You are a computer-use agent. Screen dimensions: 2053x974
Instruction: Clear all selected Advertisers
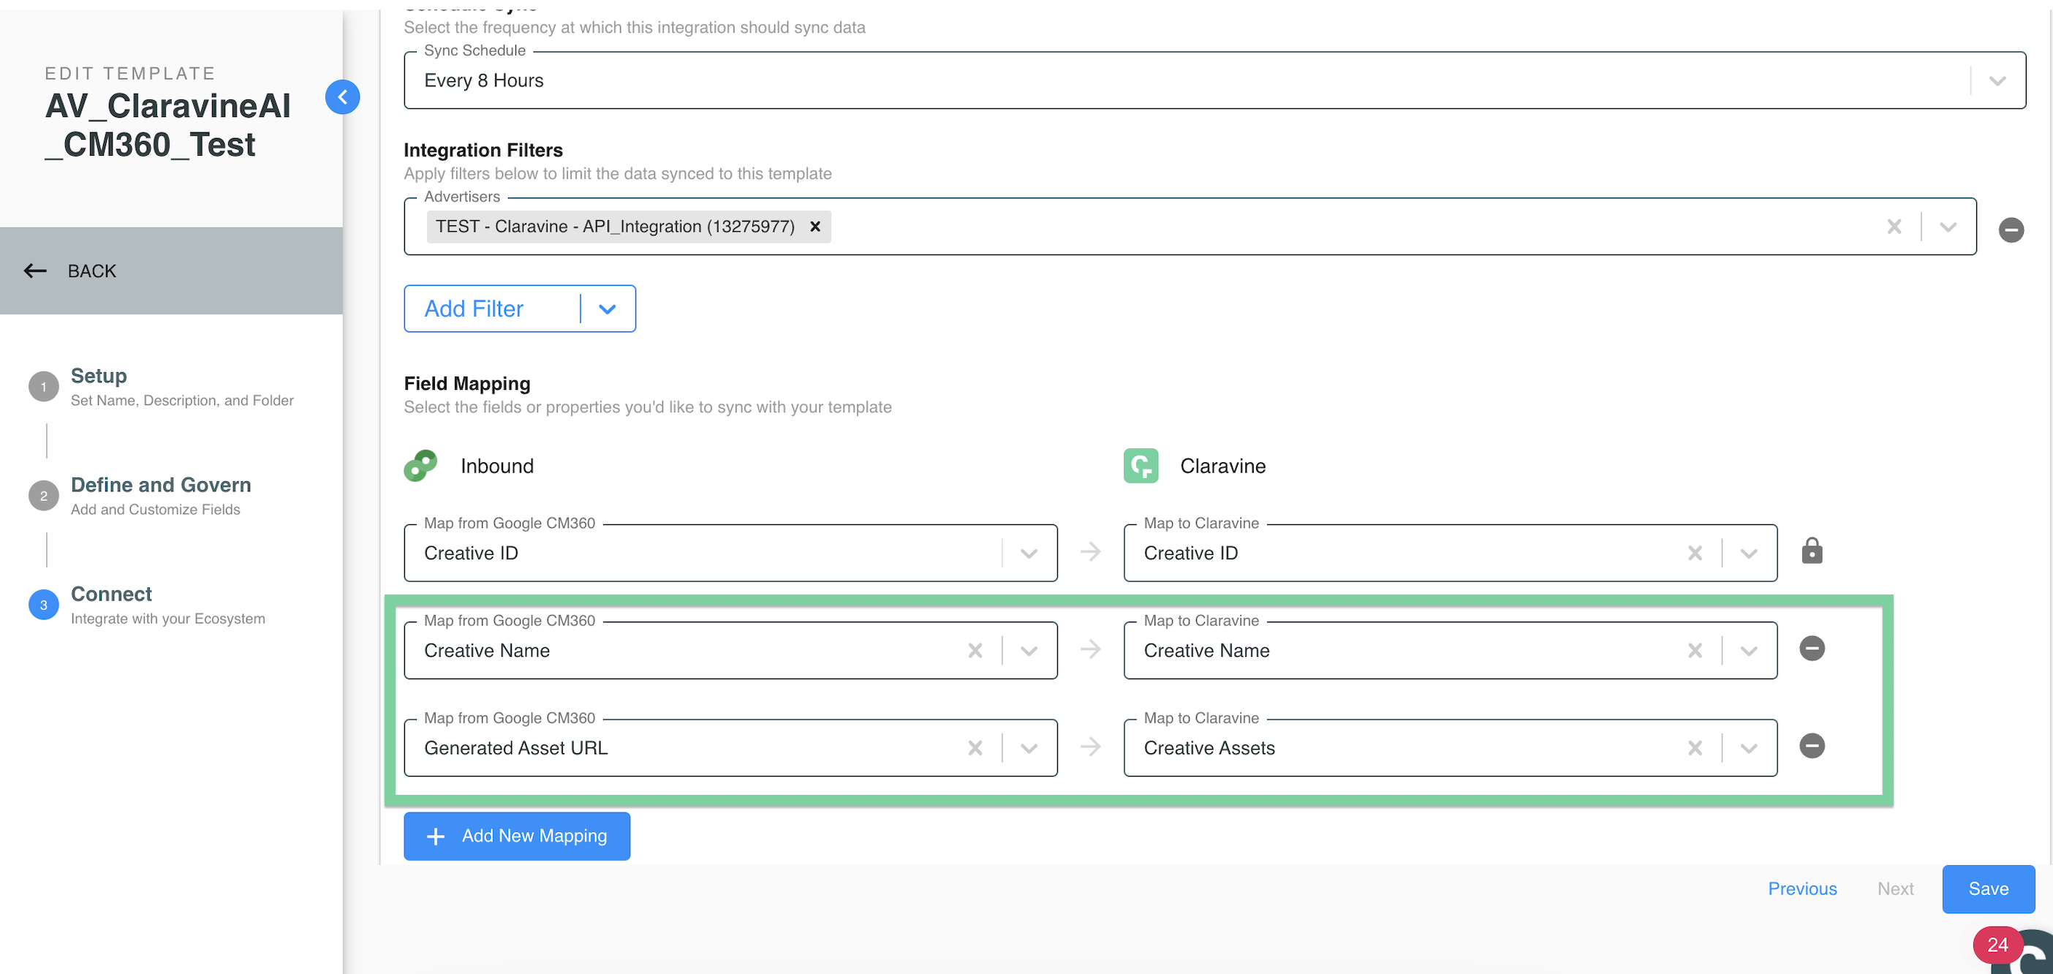1894,227
